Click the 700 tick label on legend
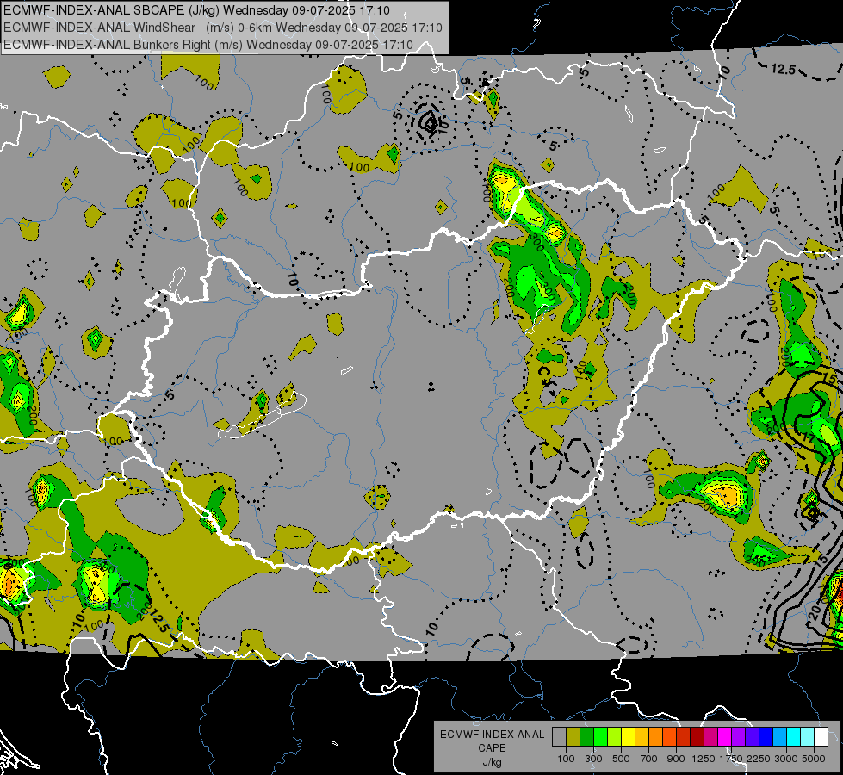This screenshot has height=775, width=843. click(x=649, y=759)
